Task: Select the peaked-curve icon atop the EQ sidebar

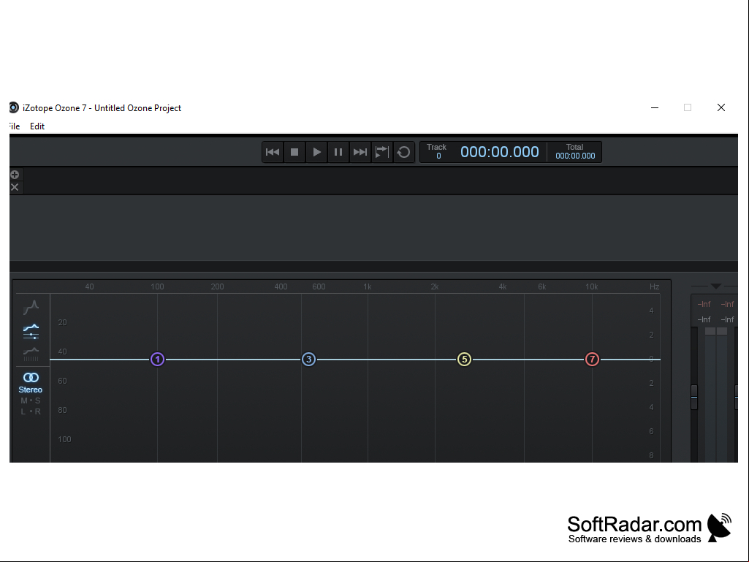Action: 31,307
